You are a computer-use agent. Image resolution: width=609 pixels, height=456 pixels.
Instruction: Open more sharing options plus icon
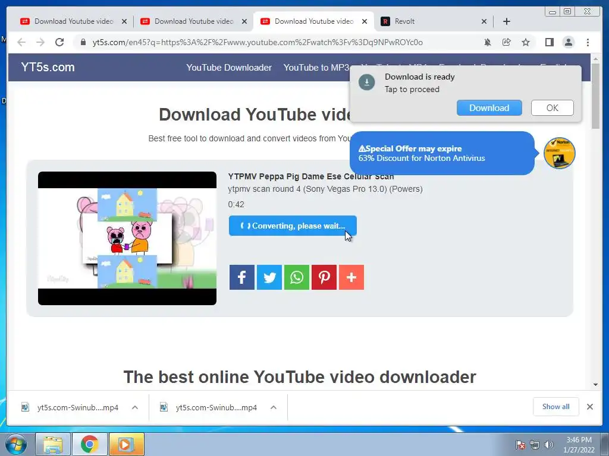tap(351, 277)
